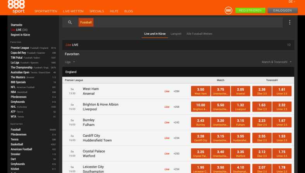This screenshot has width=305, height=173.
Task: Bet on Brighton at 10.00
Action: (200, 107)
